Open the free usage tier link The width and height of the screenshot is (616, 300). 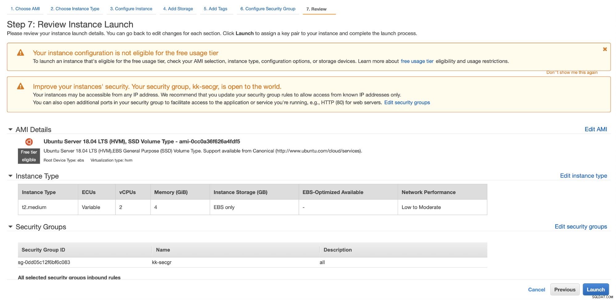tap(417, 61)
